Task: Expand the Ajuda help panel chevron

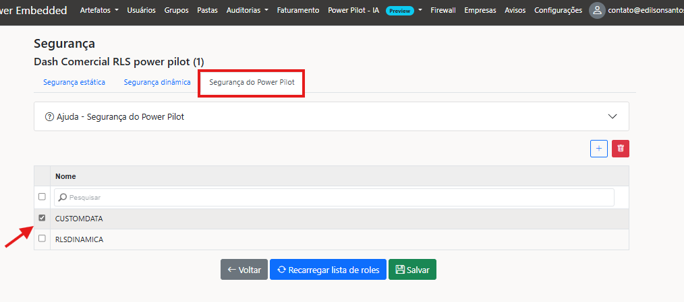Action: [612, 116]
